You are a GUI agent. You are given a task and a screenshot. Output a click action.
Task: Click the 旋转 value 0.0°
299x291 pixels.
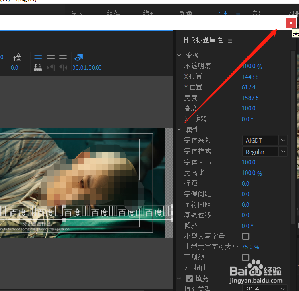pyautogui.click(x=247, y=119)
